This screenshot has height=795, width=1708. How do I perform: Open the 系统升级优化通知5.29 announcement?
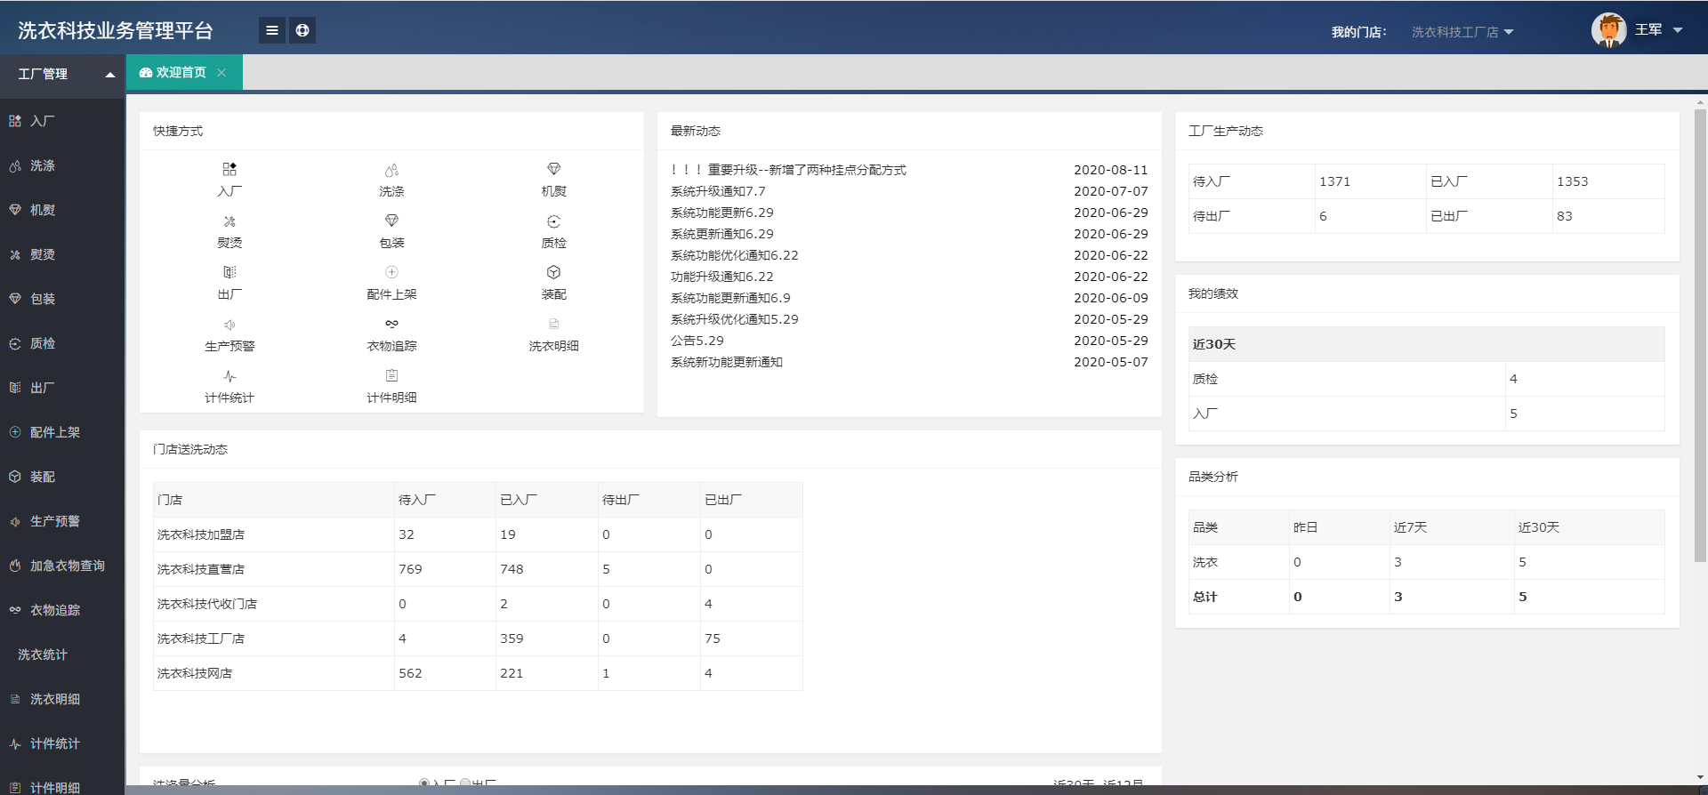point(735,319)
